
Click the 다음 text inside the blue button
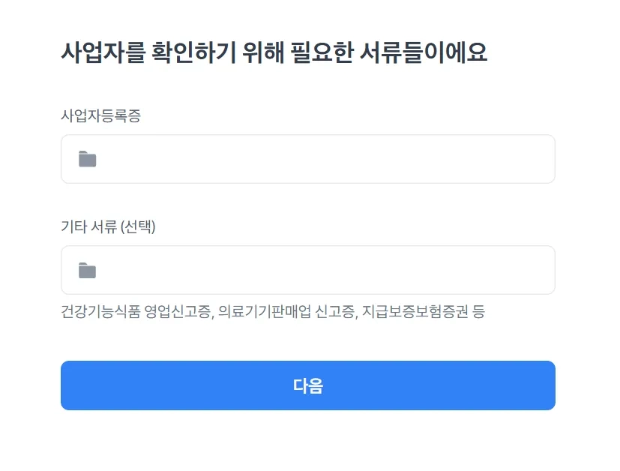click(x=308, y=385)
